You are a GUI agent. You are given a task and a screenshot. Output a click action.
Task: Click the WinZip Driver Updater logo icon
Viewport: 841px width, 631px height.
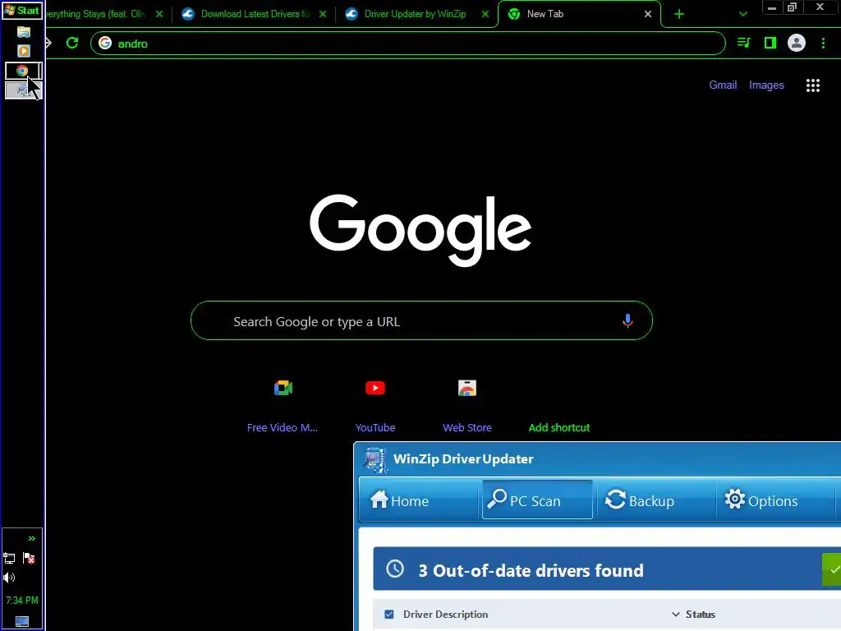[375, 460]
